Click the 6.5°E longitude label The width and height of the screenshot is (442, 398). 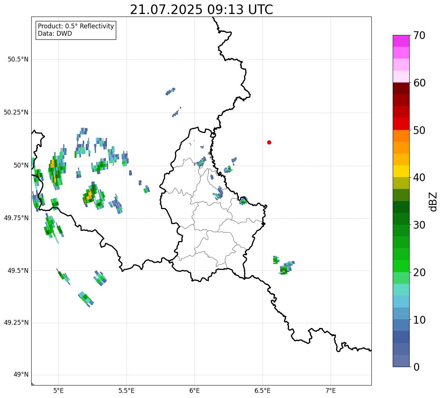[263, 391]
